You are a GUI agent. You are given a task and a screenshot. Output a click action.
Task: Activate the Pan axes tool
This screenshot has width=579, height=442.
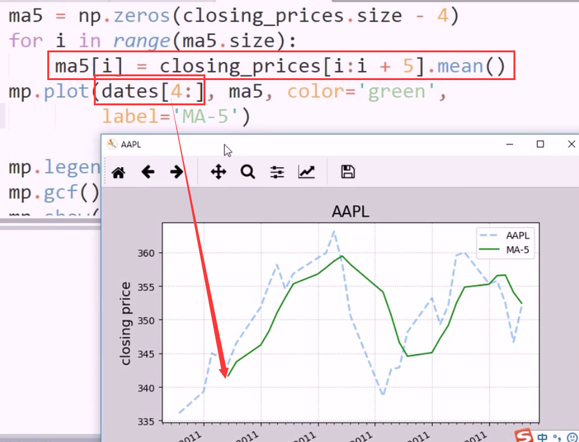coord(218,172)
